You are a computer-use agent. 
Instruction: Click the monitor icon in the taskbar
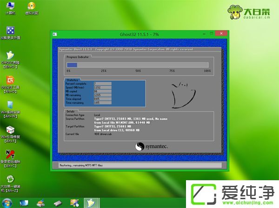pos(24,202)
